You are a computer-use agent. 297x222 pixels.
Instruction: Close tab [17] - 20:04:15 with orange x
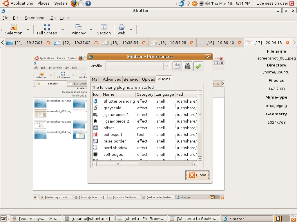[x=287, y=42]
